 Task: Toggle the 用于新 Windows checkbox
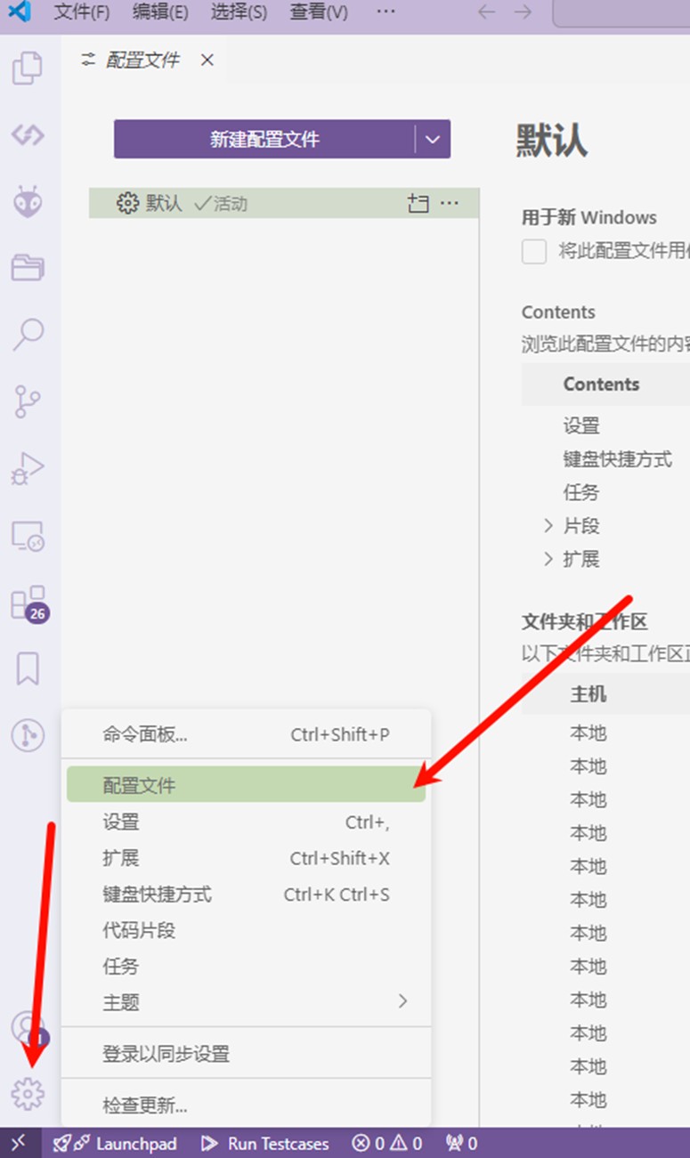pos(534,252)
